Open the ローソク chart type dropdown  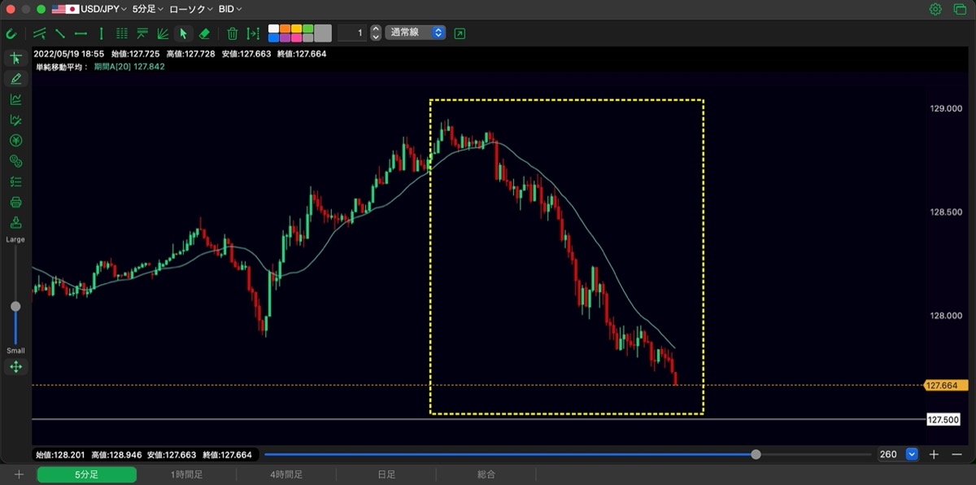point(191,10)
